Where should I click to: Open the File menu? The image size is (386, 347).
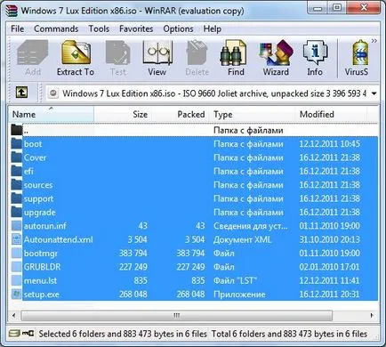[x=17, y=28]
